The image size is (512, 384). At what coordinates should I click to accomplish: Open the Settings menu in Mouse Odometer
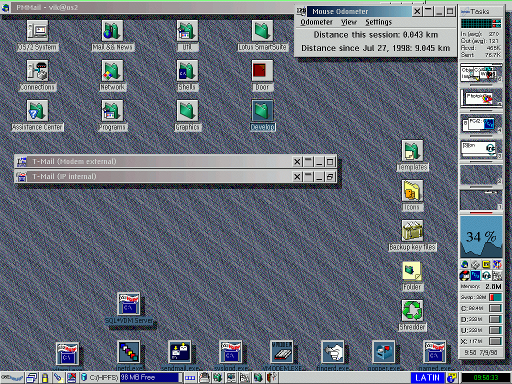pyautogui.click(x=378, y=22)
